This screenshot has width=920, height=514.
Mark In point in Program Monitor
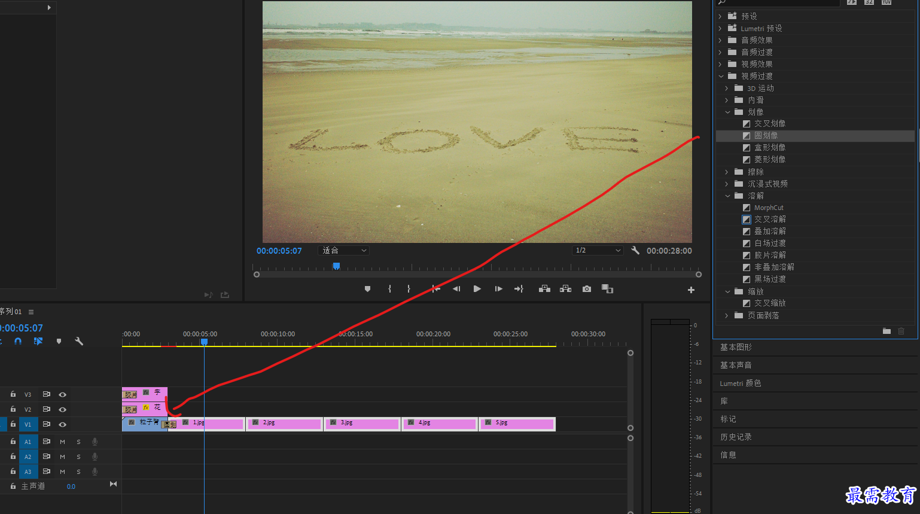point(389,289)
